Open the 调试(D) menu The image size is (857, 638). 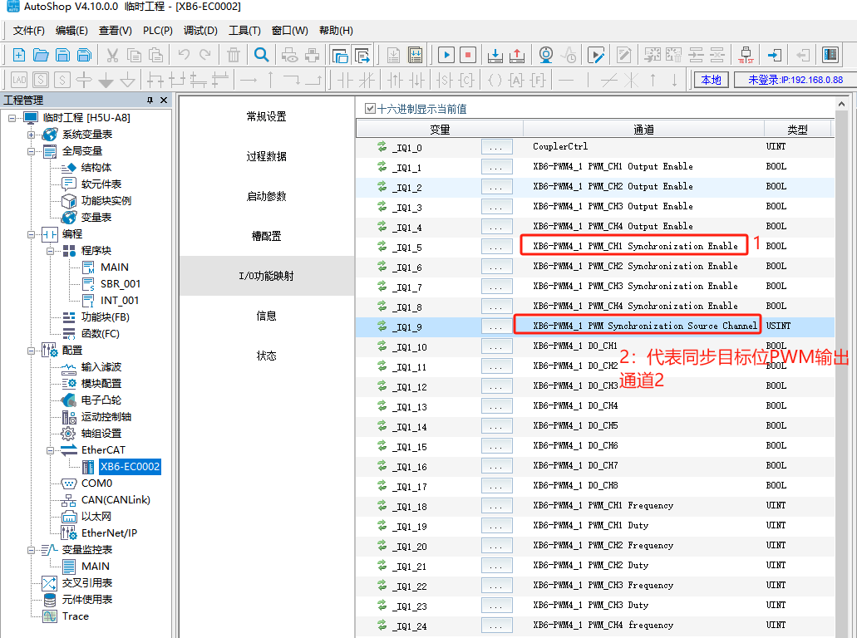[x=200, y=31]
